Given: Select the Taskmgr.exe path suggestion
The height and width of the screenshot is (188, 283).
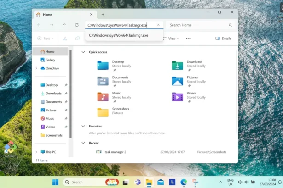Looking at the screenshot, I should (124, 35).
